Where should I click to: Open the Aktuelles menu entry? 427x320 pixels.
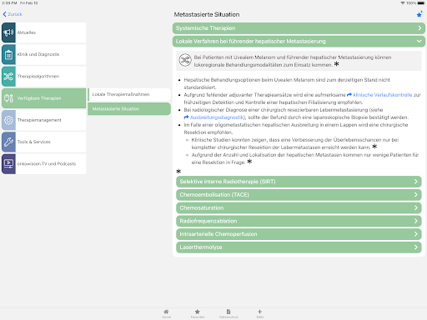44,32
